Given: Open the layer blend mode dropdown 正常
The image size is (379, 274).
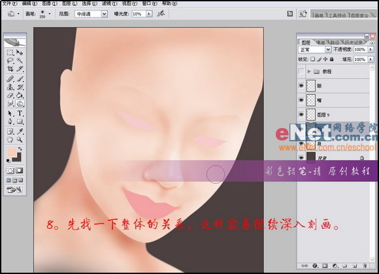Looking at the screenshot, I should coord(314,50).
